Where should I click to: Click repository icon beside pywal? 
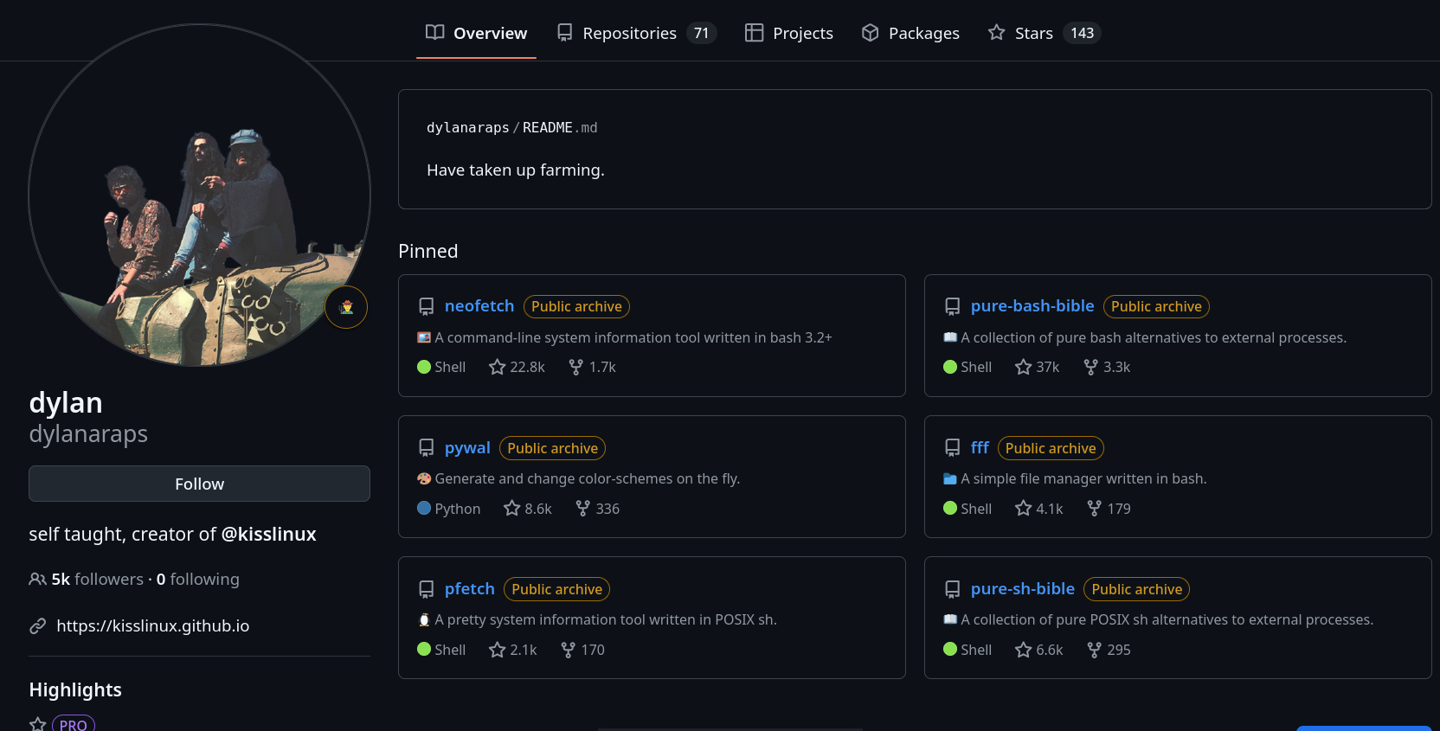(x=426, y=448)
